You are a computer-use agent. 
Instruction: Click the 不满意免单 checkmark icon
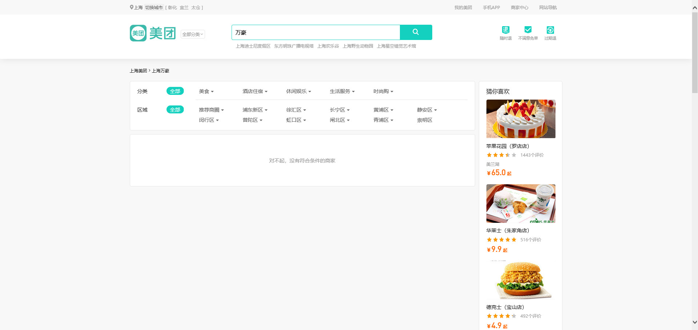coord(528,30)
